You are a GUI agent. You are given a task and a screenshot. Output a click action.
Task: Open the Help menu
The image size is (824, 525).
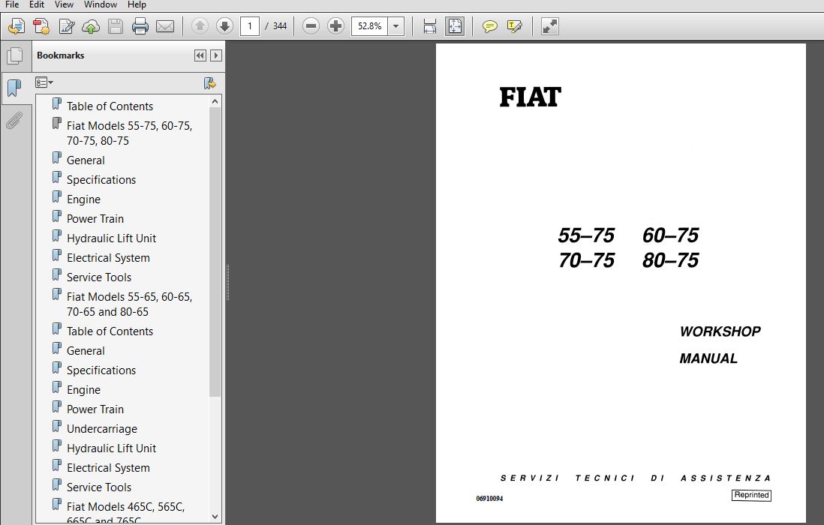click(x=137, y=4)
